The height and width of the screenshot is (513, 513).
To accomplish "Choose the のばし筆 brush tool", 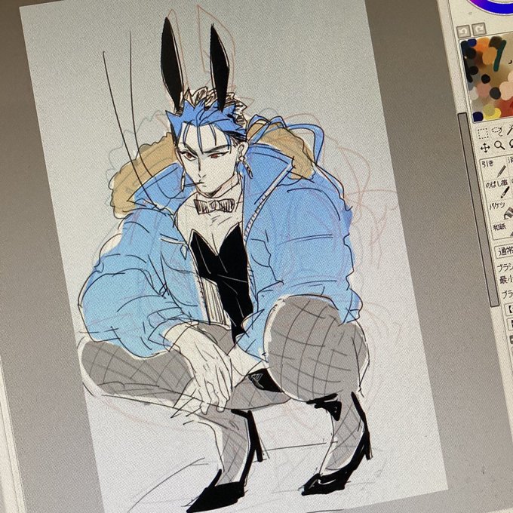I will [x=498, y=188].
